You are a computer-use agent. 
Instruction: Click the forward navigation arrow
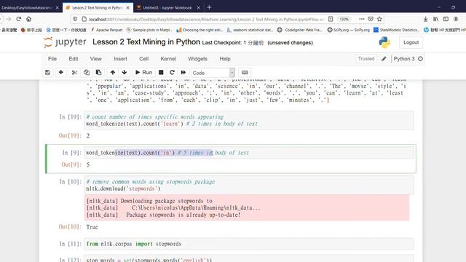(9, 19)
